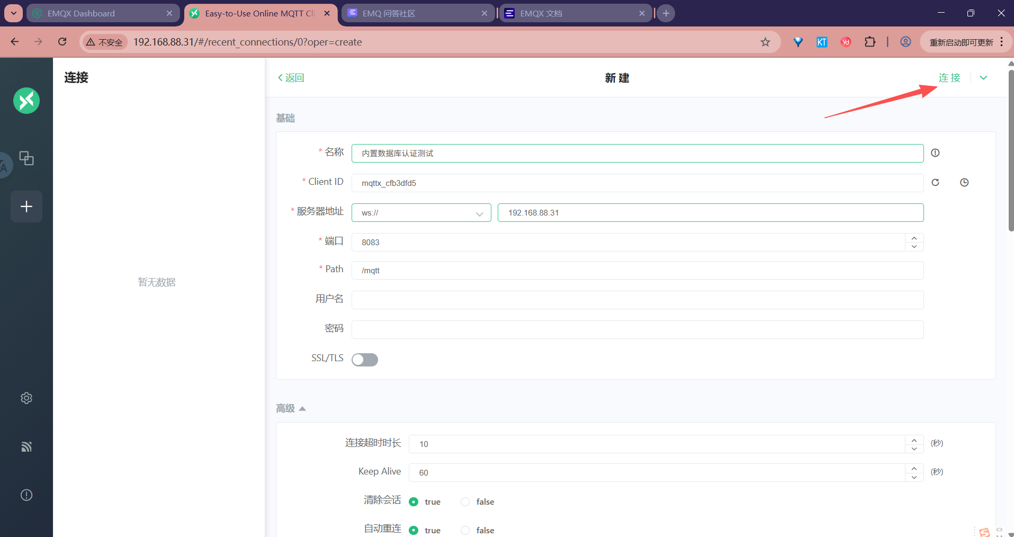1014x537 pixels.
Task: Increase the port value with the up arrow
Action: [914, 238]
